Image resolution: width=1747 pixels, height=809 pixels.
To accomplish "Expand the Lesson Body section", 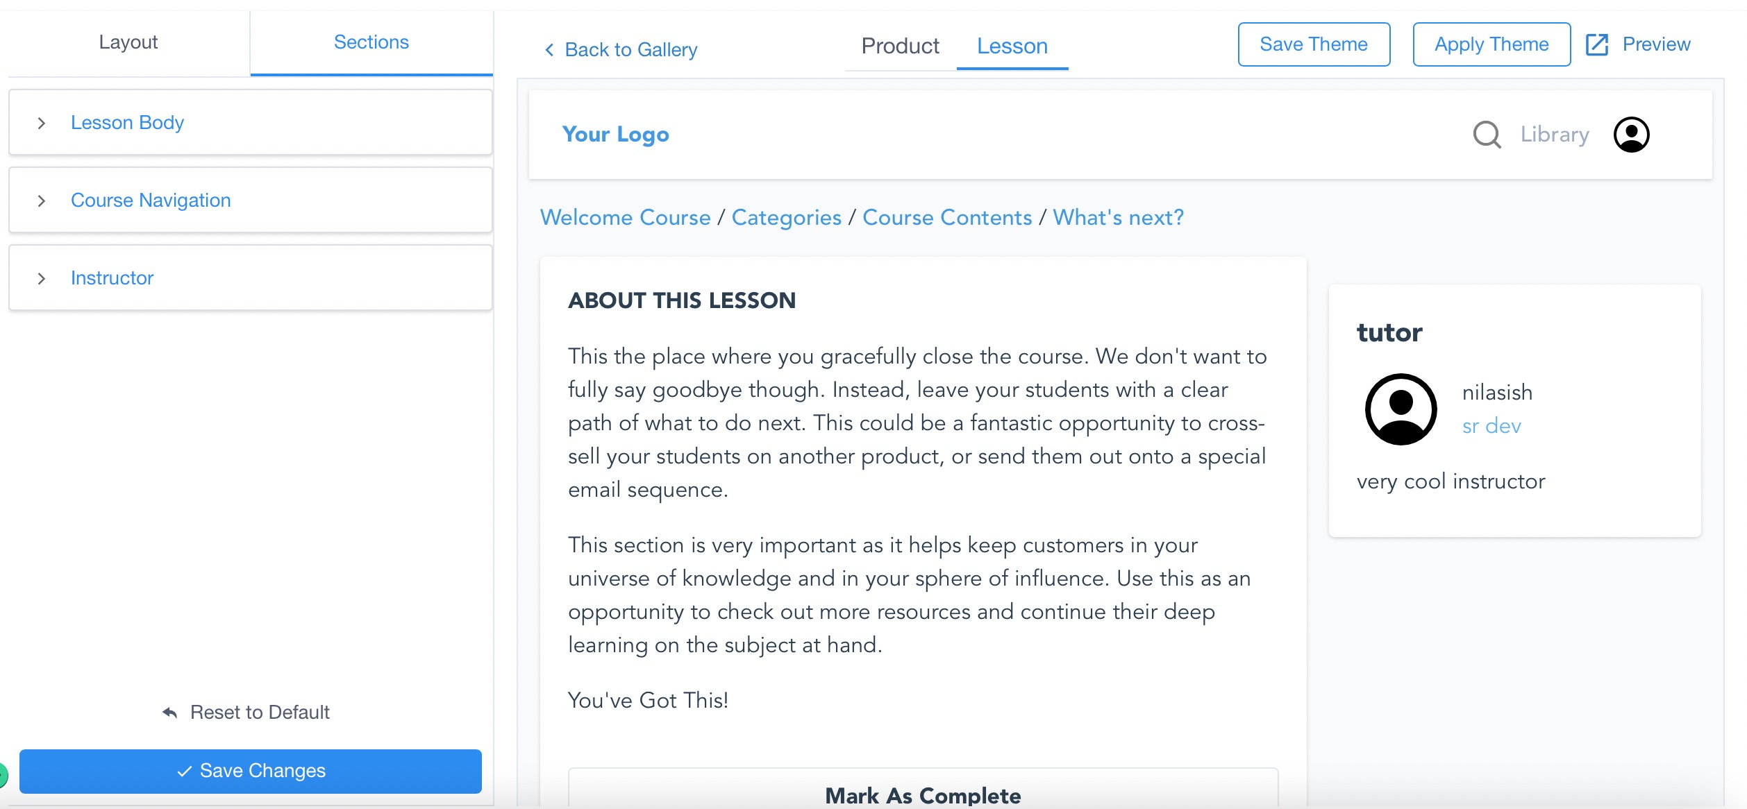I will click(250, 122).
